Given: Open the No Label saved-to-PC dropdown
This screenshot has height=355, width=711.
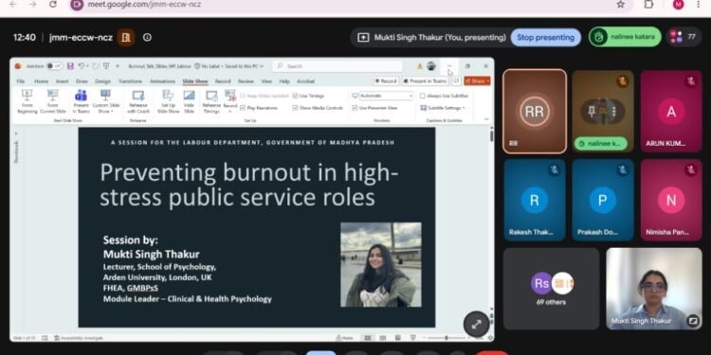Looking at the screenshot, I should click(x=229, y=66).
